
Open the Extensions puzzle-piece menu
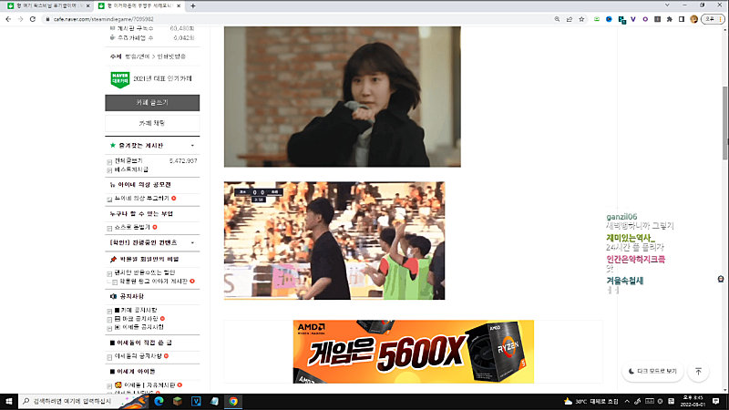tap(670, 19)
